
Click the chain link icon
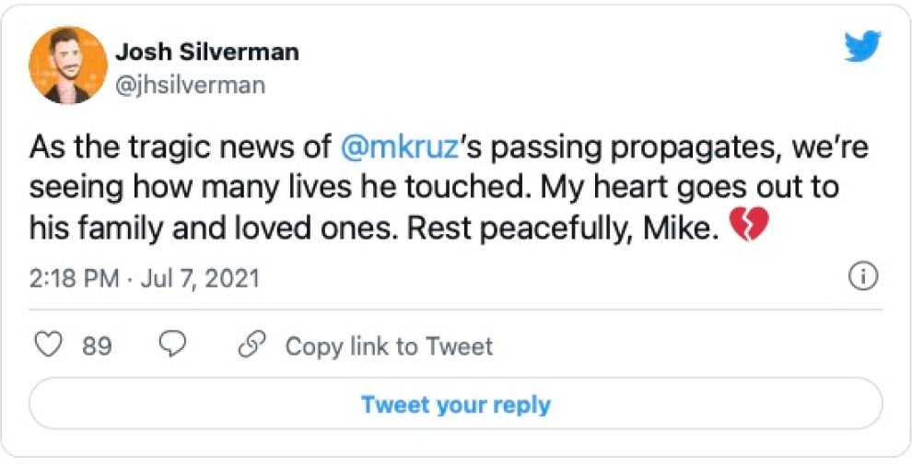coord(251,345)
